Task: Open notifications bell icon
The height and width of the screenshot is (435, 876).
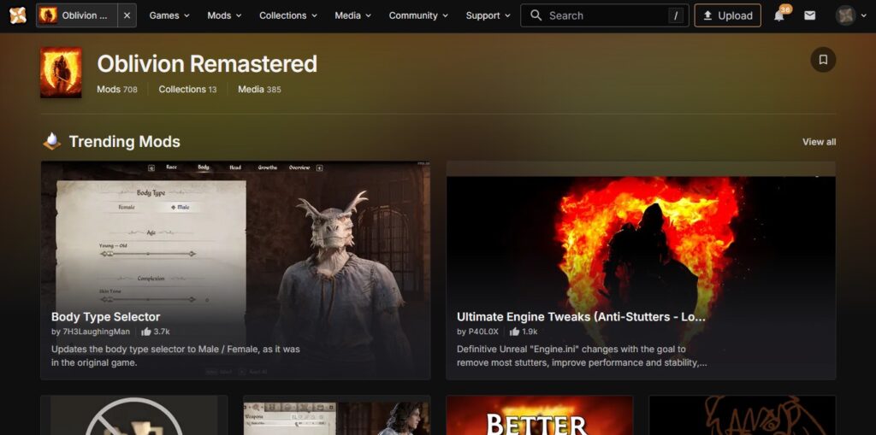Action: click(778, 15)
